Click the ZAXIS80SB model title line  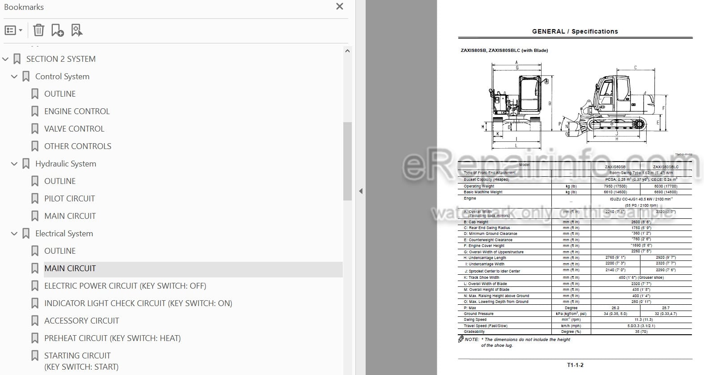pos(504,51)
